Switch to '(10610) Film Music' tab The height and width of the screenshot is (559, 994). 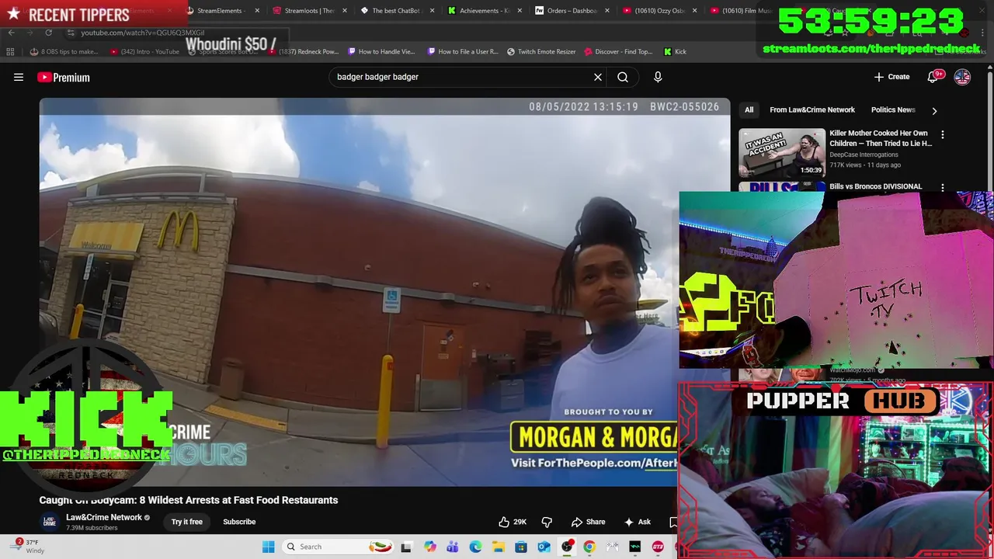tap(741, 11)
